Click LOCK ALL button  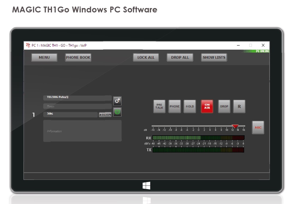pyautogui.click(x=146, y=57)
